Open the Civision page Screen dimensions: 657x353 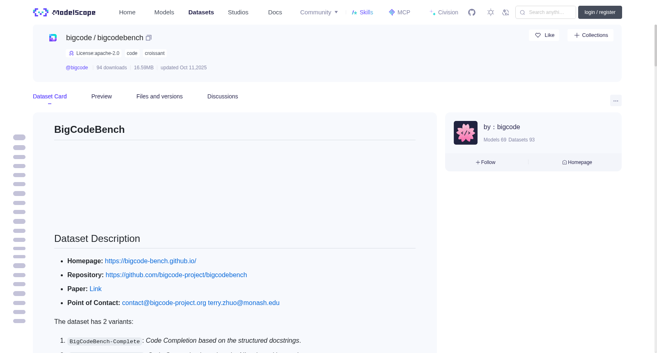tap(443, 12)
